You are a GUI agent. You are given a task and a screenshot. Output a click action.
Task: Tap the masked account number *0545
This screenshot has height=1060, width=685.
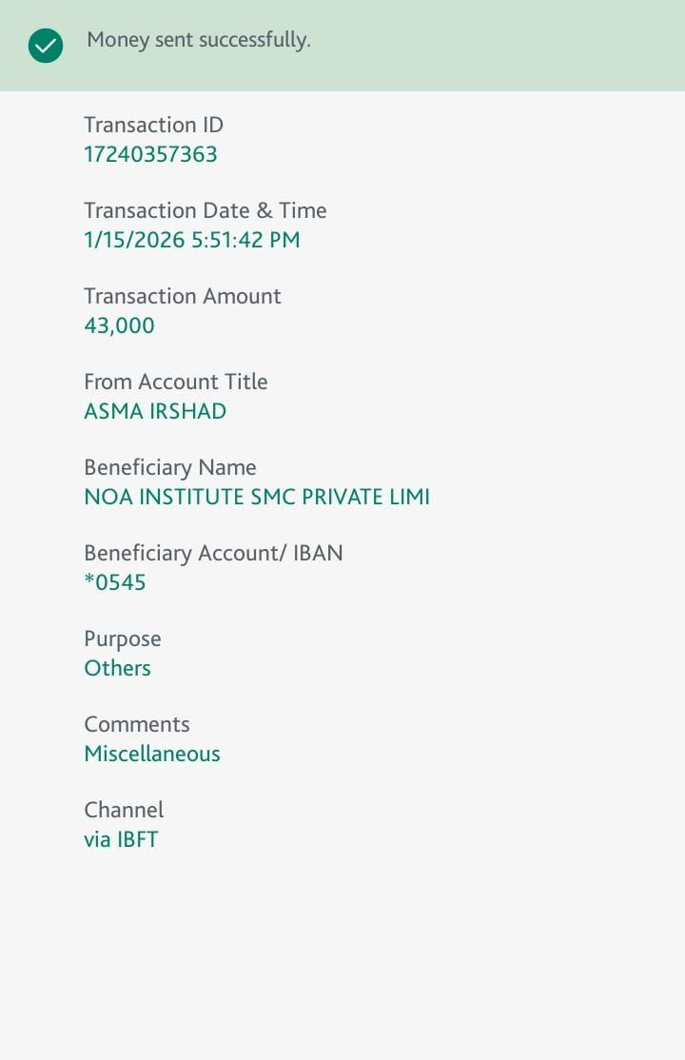tap(115, 582)
